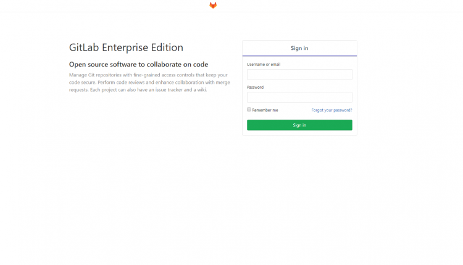Click the Password field label
The height and width of the screenshot is (265, 463).
point(255,88)
